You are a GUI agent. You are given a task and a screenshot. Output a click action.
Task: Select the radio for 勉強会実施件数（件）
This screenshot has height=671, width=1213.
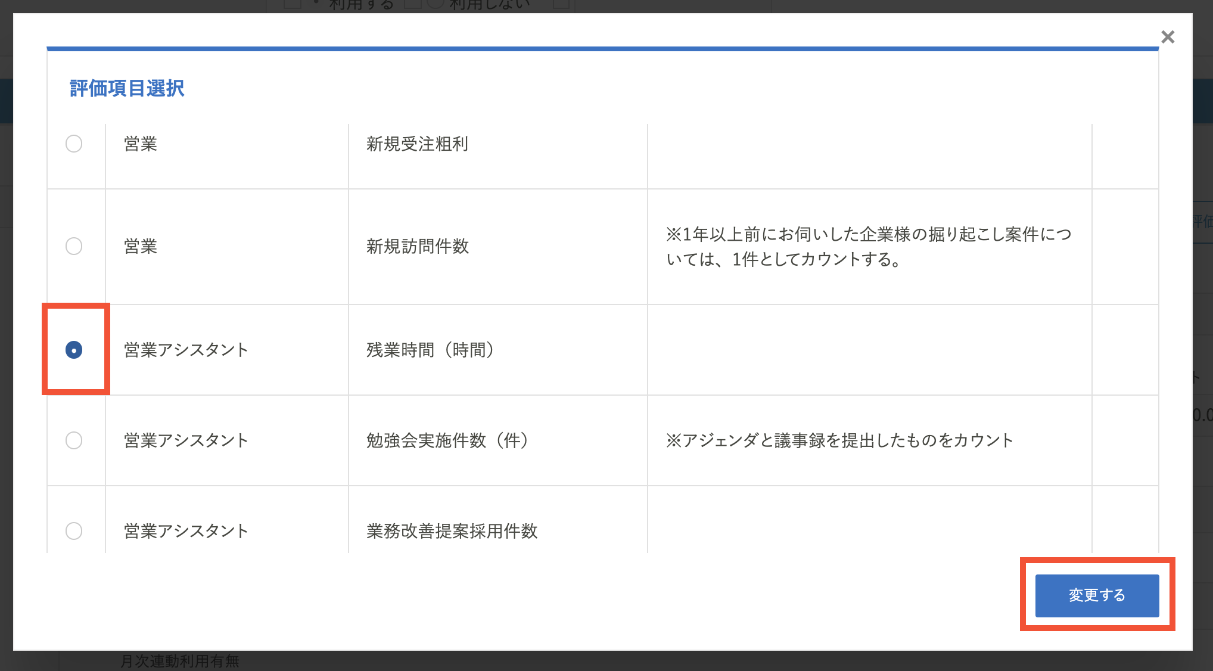click(74, 440)
